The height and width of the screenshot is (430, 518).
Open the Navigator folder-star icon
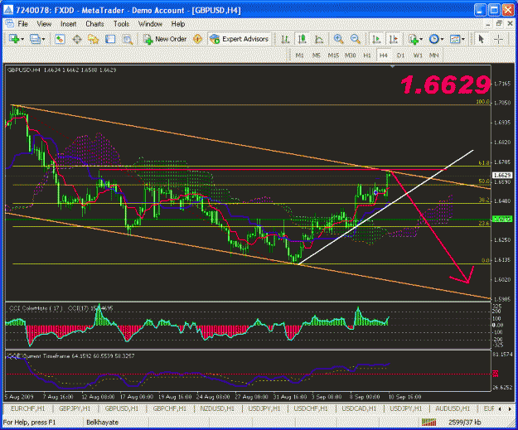93,39
